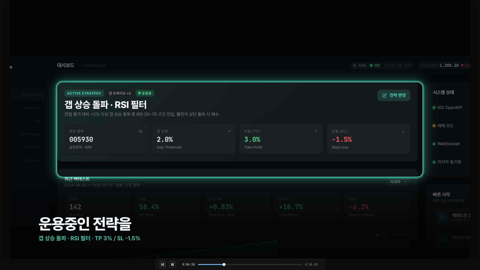
Task: Click the 빠른 시작 panel heading
Action: tap(441, 194)
